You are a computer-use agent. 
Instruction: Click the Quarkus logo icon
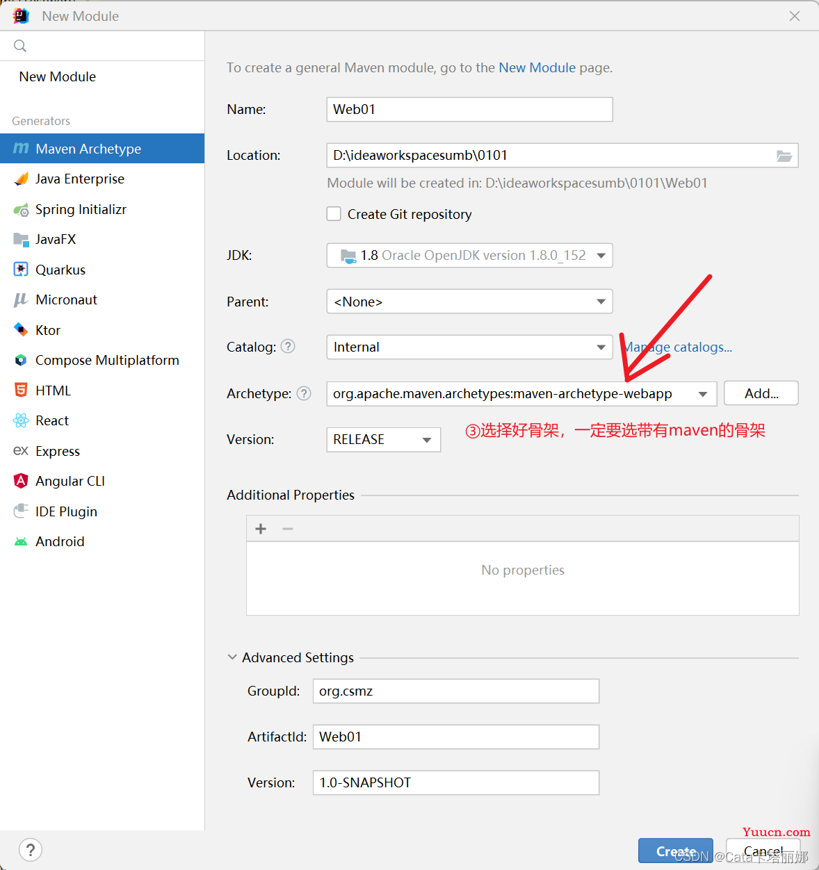(21, 270)
